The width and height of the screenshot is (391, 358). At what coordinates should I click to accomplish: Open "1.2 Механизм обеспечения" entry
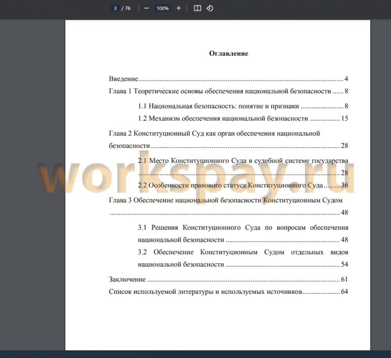tap(243, 118)
